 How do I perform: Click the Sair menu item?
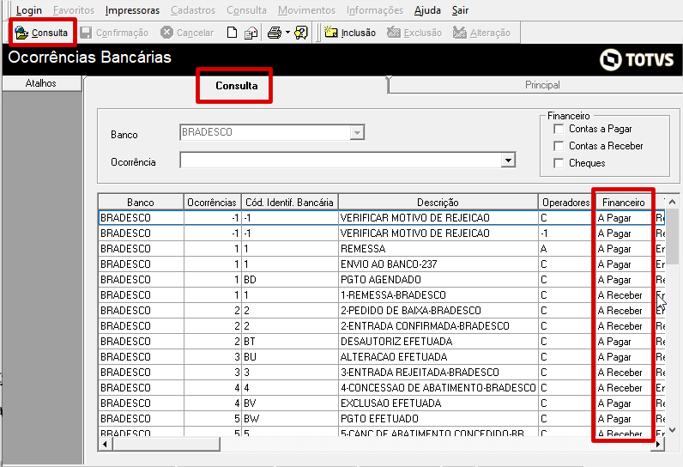(x=460, y=10)
